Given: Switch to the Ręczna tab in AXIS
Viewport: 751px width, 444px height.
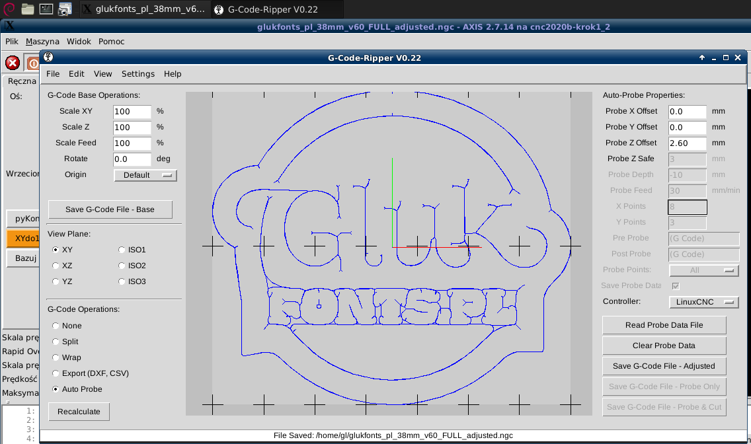Looking at the screenshot, I should [x=22, y=81].
